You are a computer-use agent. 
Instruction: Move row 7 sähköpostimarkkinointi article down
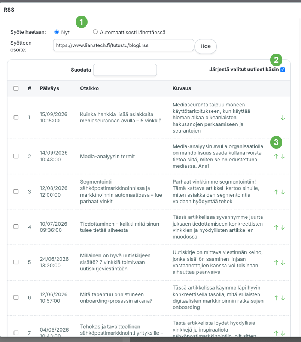pyautogui.click(x=283, y=333)
